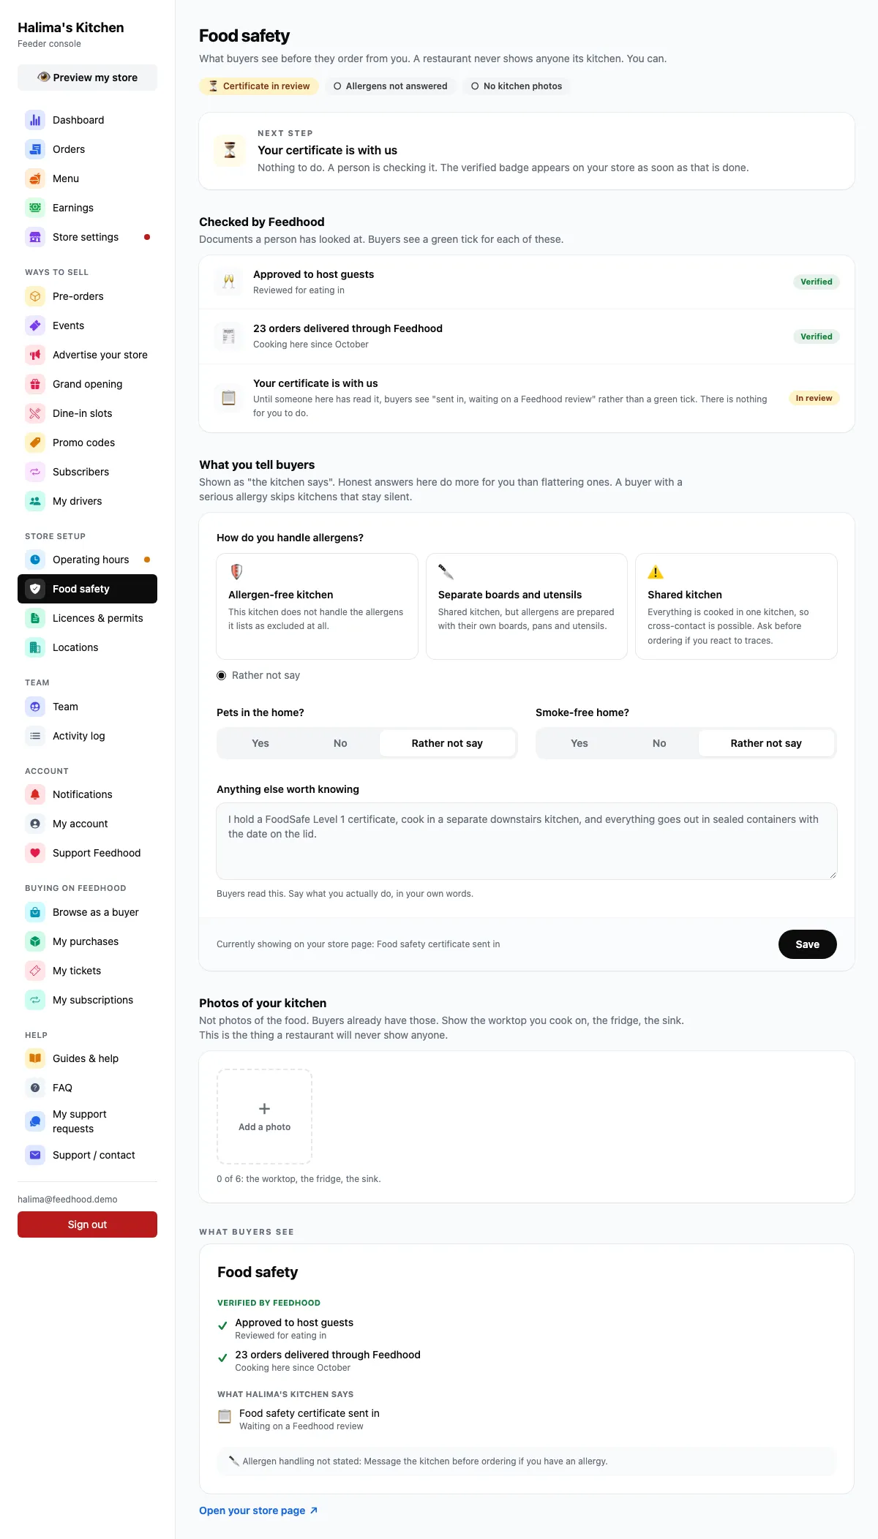Click the Subscribers repeat icon
Image resolution: width=878 pixels, height=1539 pixels.
[x=35, y=472]
